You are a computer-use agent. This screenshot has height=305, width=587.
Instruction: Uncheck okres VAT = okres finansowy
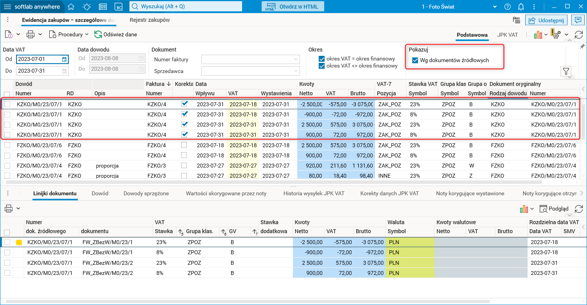point(321,59)
